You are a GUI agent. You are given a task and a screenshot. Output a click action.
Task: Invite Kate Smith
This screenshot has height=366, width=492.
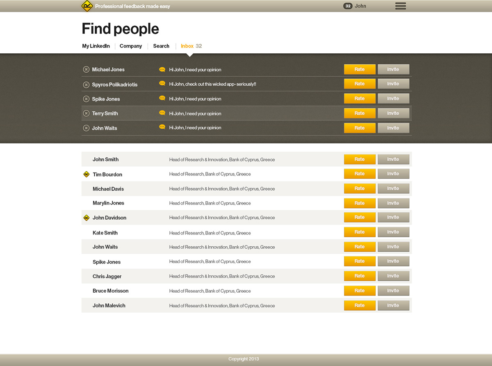tap(393, 232)
